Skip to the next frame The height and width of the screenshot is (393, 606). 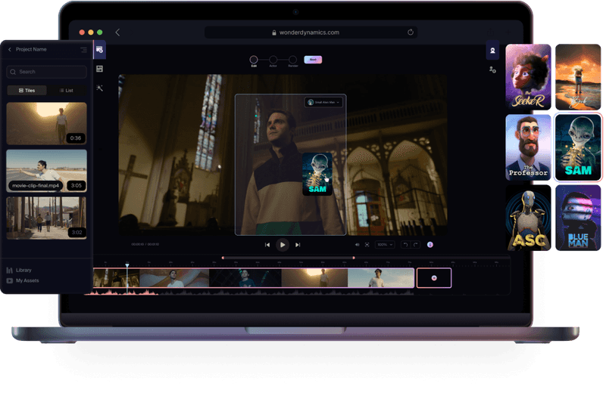(298, 245)
